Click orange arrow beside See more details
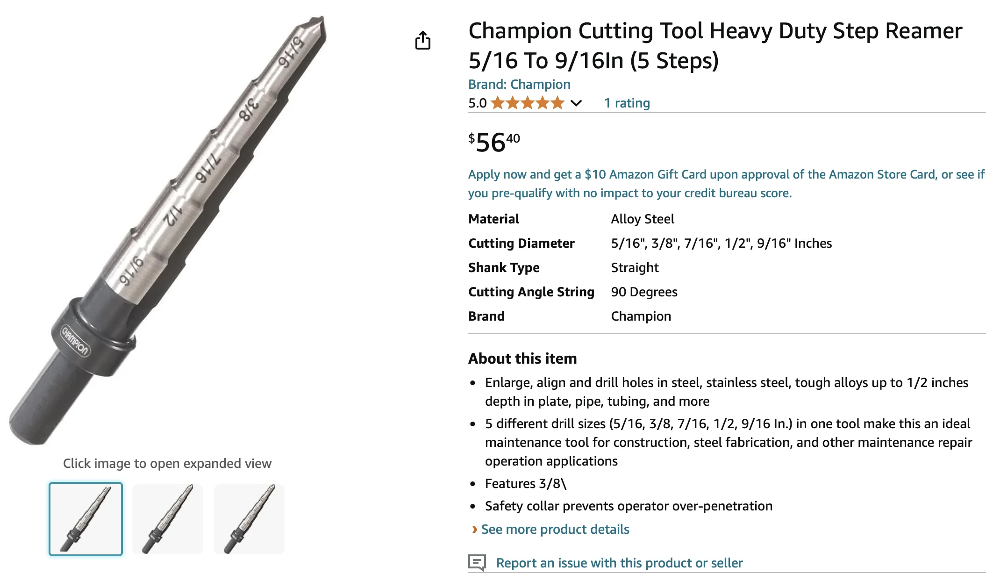This screenshot has width=986, height=574. 474,529
